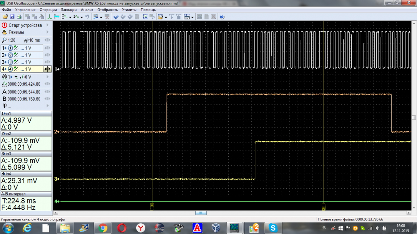
Task: Click the cyan signal-stretch toolbar icon
Action: point(56,17)
